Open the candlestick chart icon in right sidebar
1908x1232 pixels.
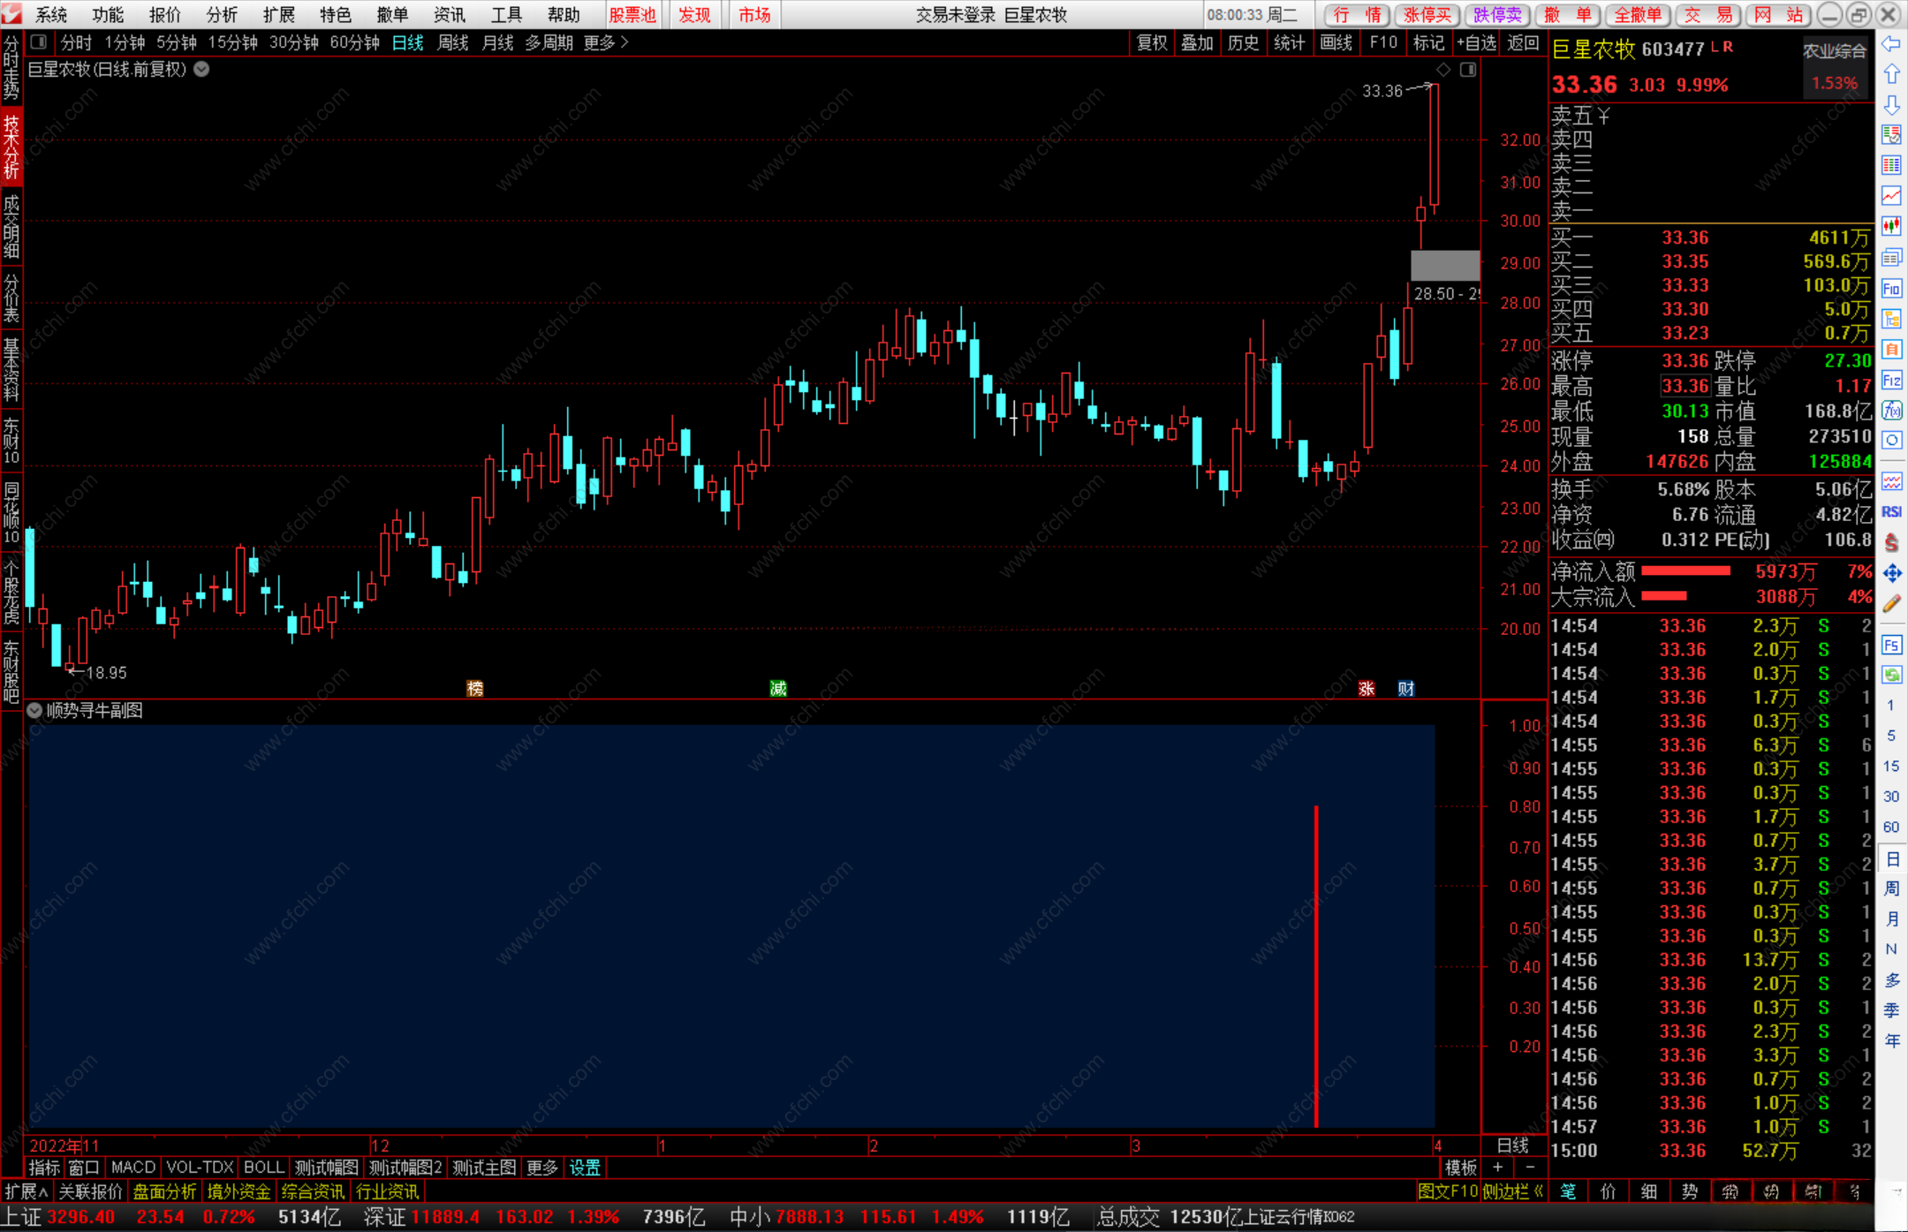pyautogui.click(x=1891, y=226)
